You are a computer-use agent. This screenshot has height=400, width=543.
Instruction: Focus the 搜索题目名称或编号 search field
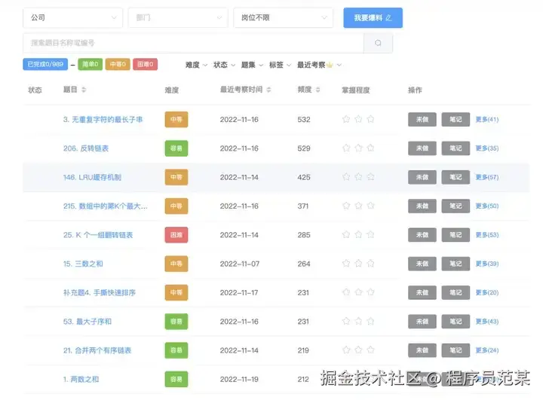point(194,43)
